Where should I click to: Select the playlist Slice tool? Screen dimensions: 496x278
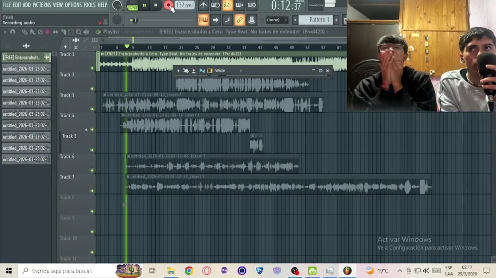pyautogui.click(x=63, y=32)
